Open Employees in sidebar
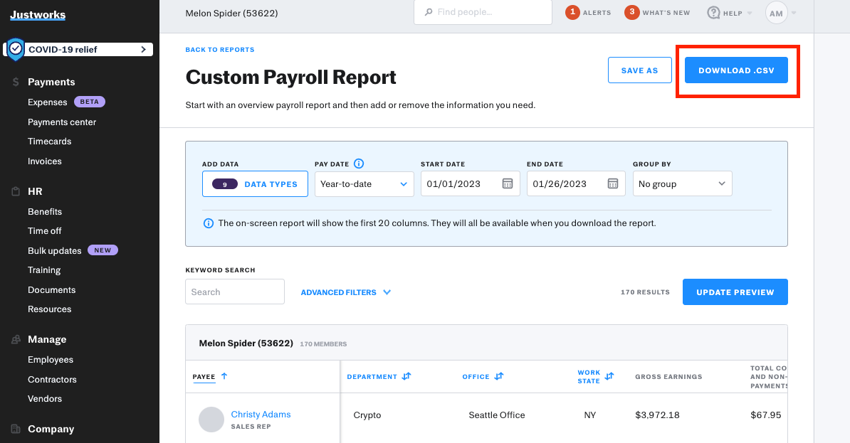The image size is (850, 443). coord(51,360)
